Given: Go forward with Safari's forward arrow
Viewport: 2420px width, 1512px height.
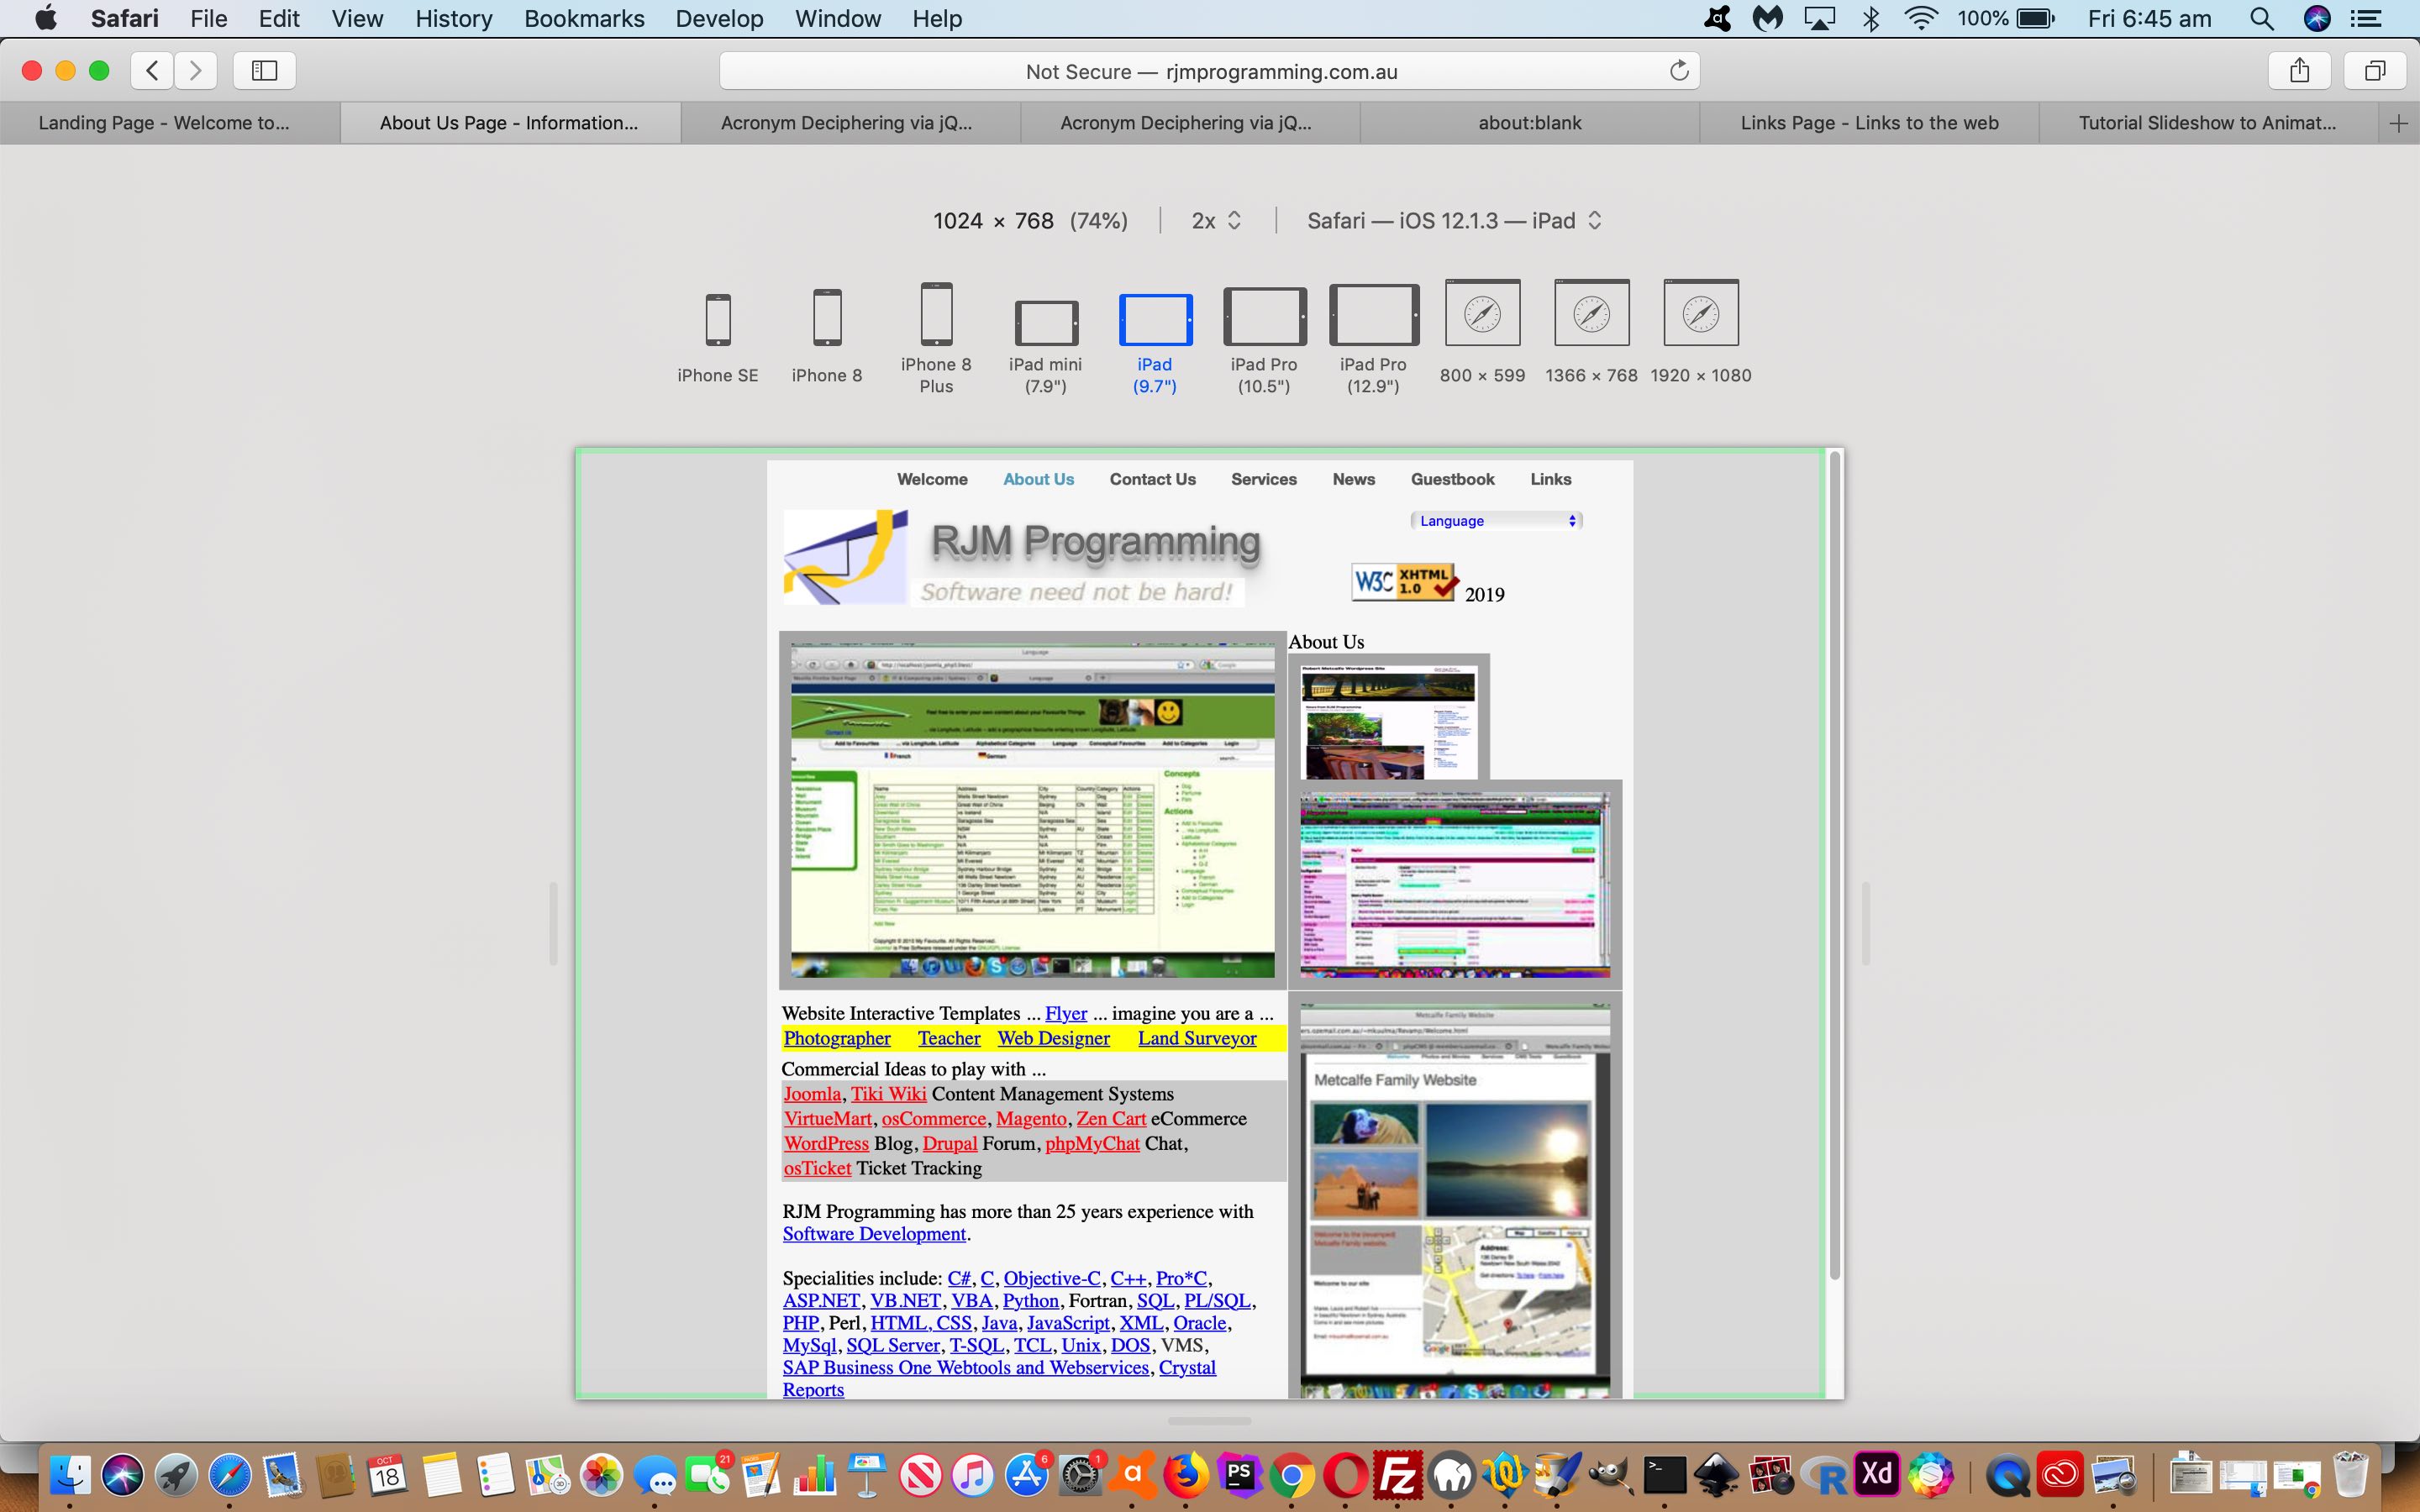Looking at the screenshot, I should pyautogui.click(x=196, y=70).
